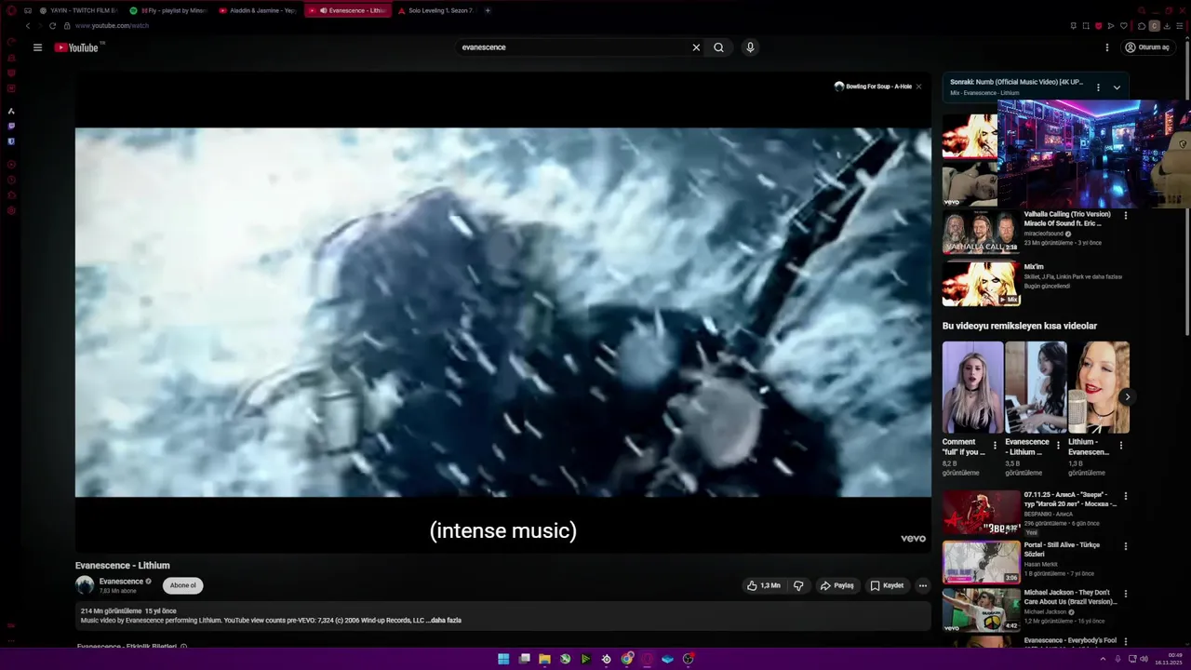The width and height of the screenshot is (1191, 670).
Task: Open the Mix'im playlist thumbnail
Action: pyautogui.click(x=981, y=284)
